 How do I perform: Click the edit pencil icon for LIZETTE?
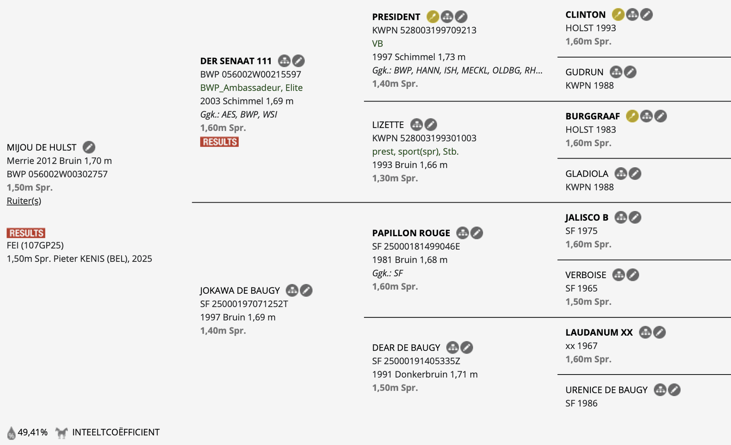tap(431, 124)
